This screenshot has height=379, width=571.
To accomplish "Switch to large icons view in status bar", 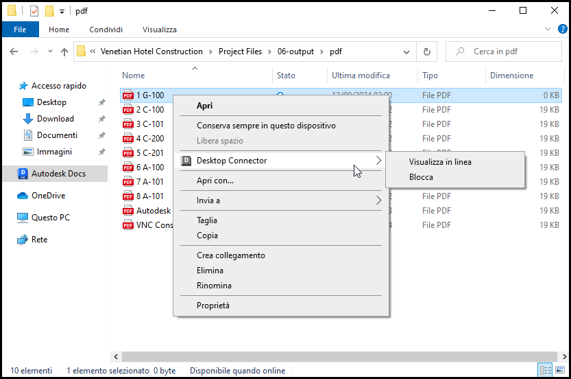I will point(560,371).
